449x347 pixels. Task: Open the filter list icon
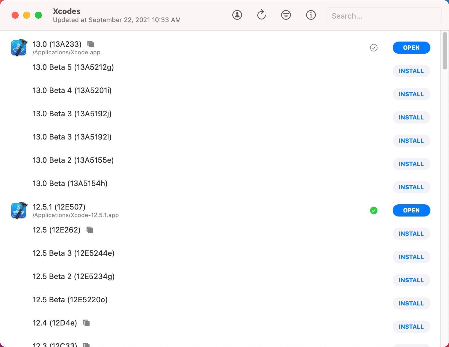[x=286, y=15]
